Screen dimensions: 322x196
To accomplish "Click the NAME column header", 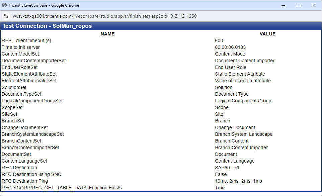I will tap(107, 34).
